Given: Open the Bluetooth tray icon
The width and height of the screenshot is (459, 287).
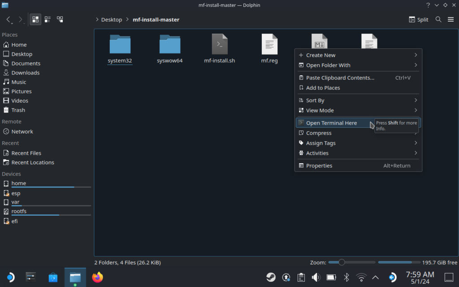Looking at the screenshot, I should tap(346, 277).
